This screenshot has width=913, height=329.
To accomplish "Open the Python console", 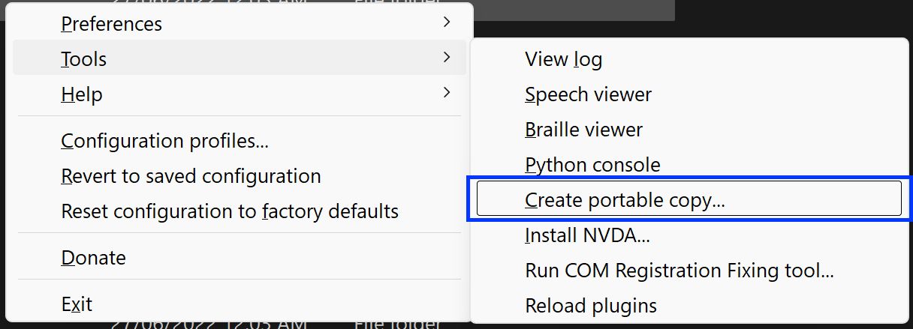I will 592,165.
